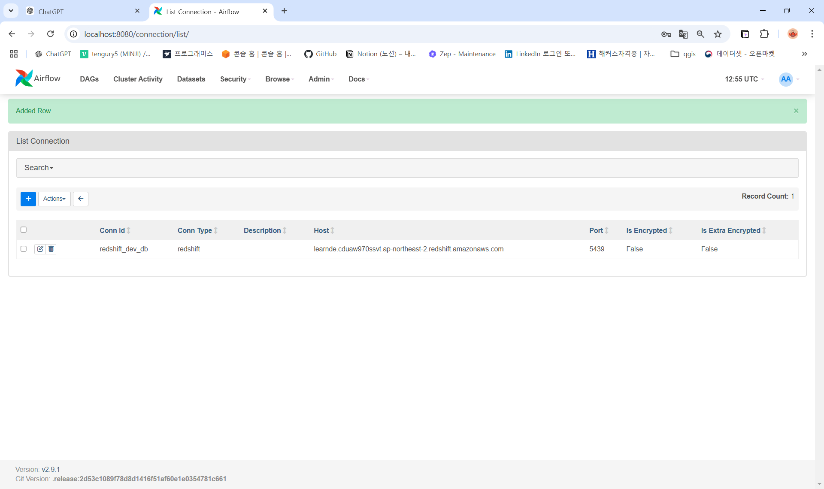The image size is (824, 489).
Task: Check the redshift_dev_db row checkbox
Action: pos(24,249)
